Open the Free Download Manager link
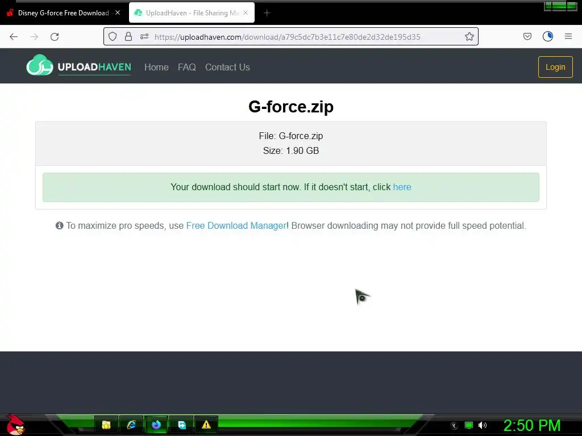582x436 pixels. tap(236, 225)
